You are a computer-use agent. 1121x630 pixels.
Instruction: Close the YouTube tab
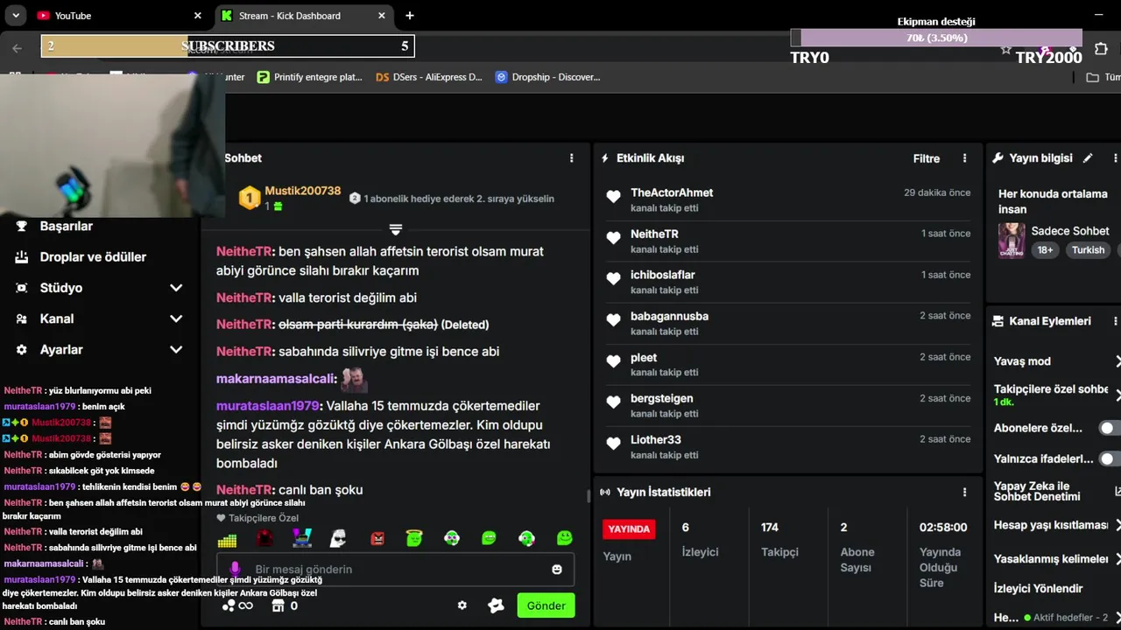198,16
